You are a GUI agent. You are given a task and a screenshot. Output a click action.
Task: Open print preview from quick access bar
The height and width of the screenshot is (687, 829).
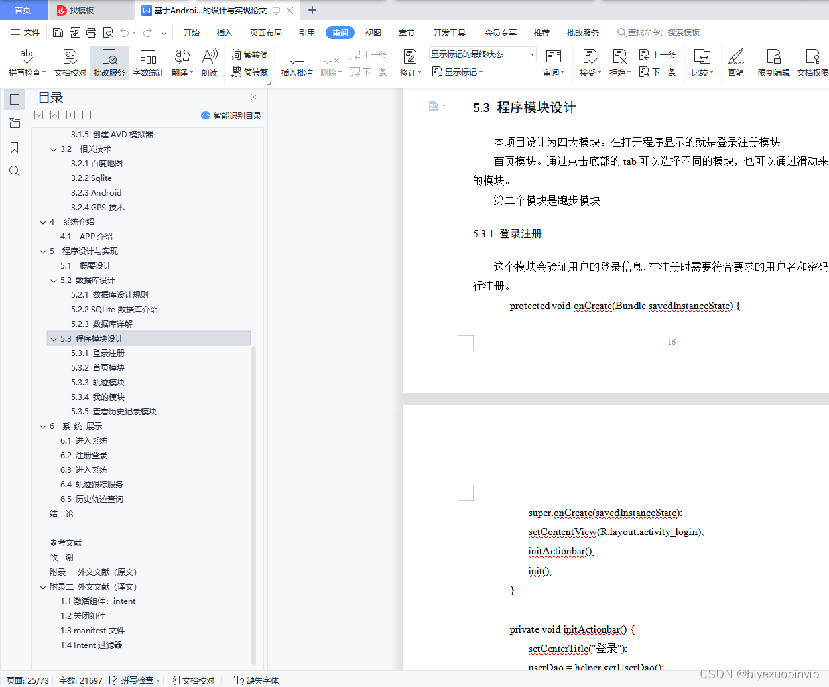coord(109,32)
